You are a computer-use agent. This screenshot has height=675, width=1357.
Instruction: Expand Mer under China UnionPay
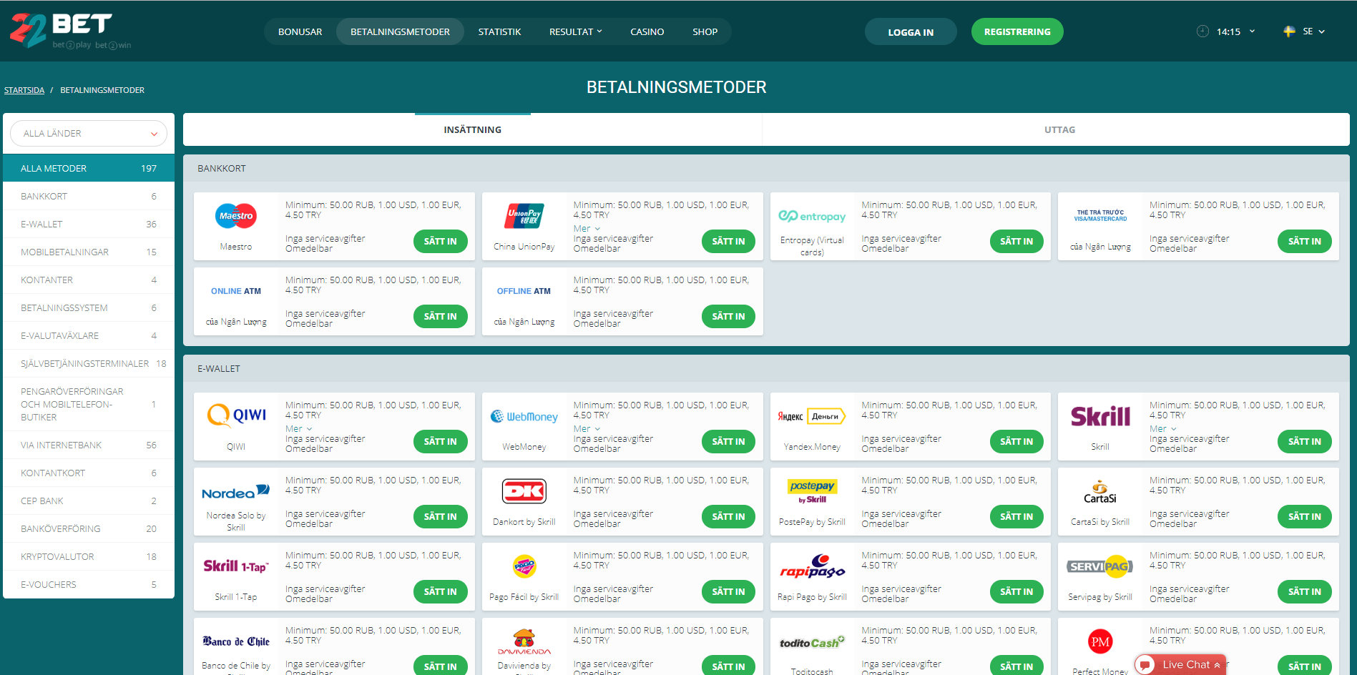(587, 228)
